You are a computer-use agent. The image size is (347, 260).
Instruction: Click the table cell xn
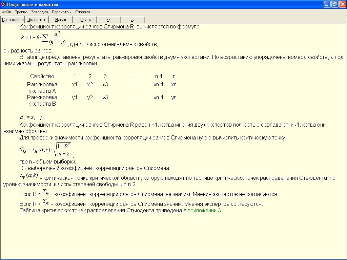pos(174,84)
